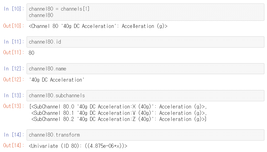
Task: Click inside the channel80.subchannels code cell
Action: [x=145, y=96]
